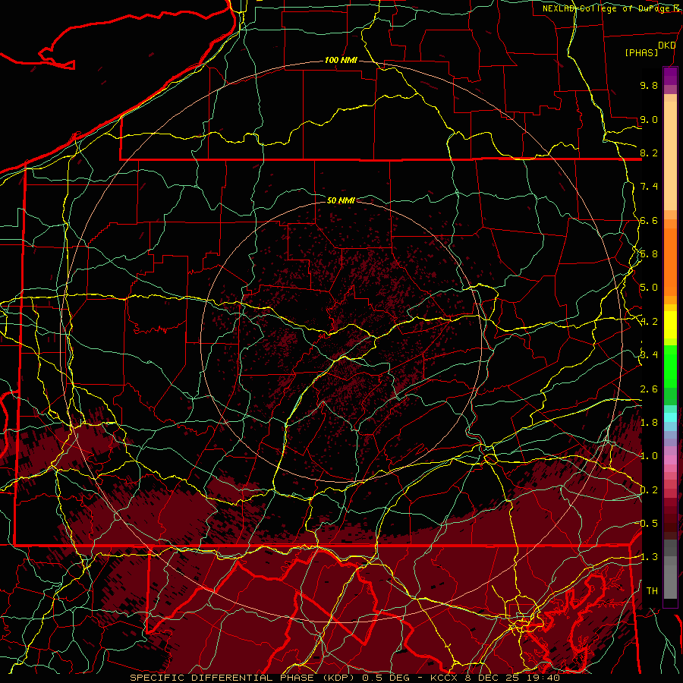Click the pink segment of the color bar
The width and height of the screenshot is (683, 683).
tap(670, 460)
